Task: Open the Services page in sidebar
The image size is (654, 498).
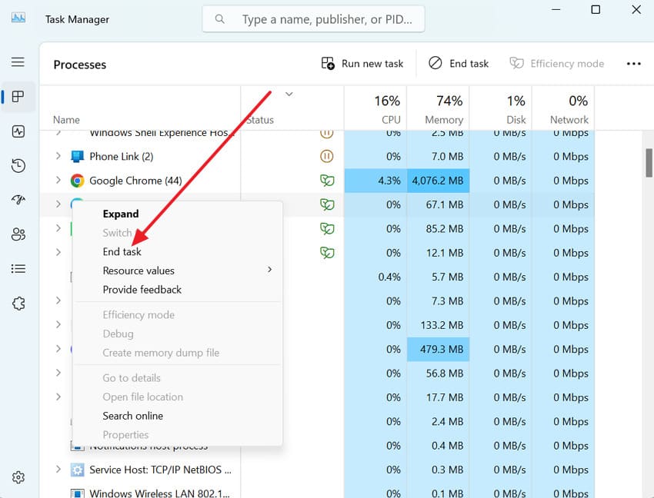Action: point(18,304)
